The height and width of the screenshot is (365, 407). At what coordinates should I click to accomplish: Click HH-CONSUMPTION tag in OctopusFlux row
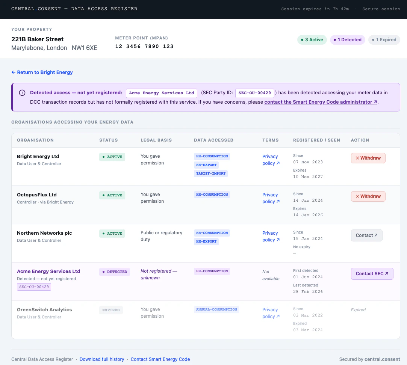212,195
